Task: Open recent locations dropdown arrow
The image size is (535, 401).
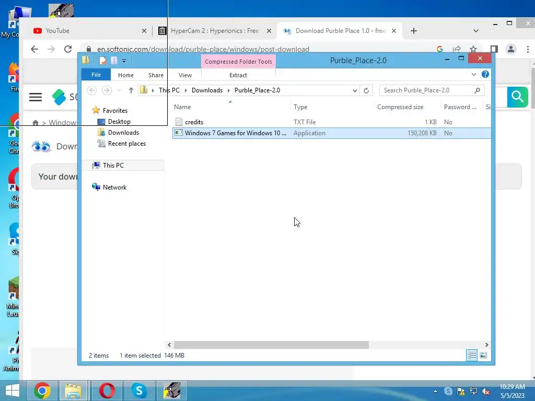Action: pos(119,90)
